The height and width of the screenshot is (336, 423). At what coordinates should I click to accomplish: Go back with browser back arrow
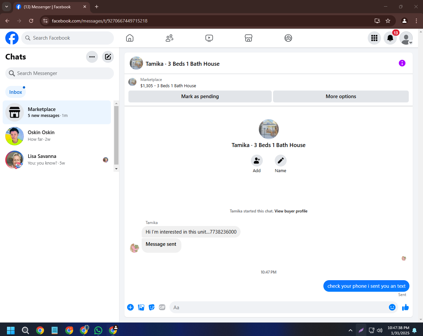click(x=7, y=21)
